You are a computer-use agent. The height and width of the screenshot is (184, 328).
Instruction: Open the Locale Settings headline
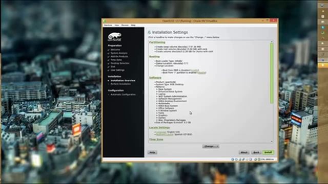click(x=159, y=127)
